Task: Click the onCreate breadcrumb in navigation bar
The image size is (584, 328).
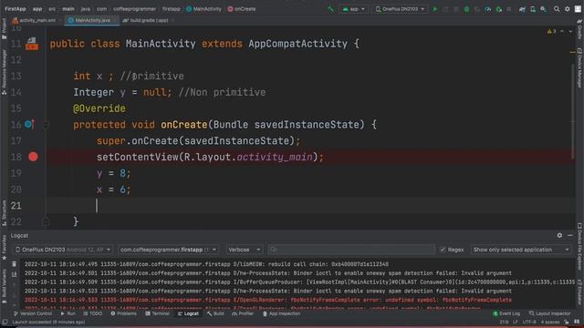Action: [x=242, y=9]
